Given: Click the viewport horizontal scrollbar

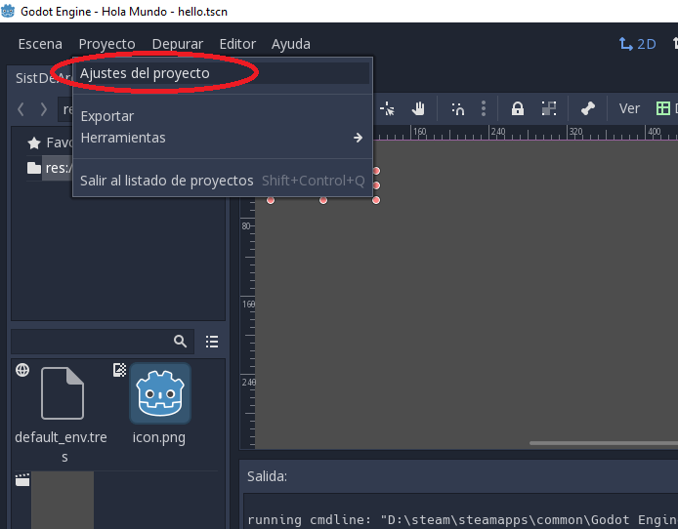Looking at the screenshot, I should click(x=604, y=443).
